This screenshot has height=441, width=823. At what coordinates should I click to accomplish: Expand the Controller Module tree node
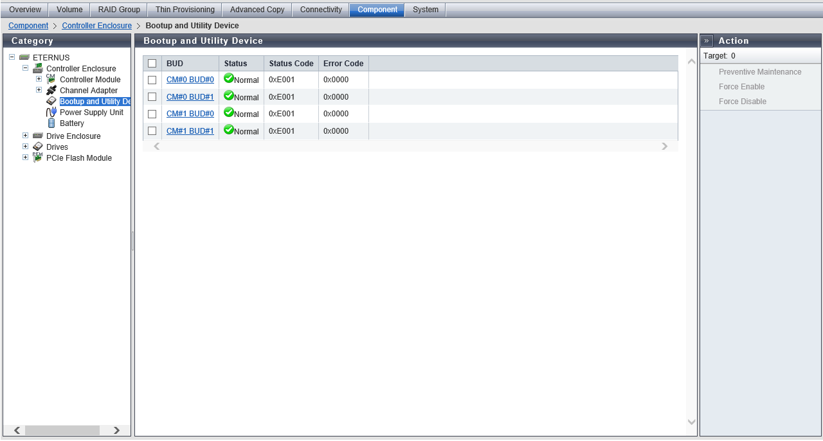click(x=39, y=79)
